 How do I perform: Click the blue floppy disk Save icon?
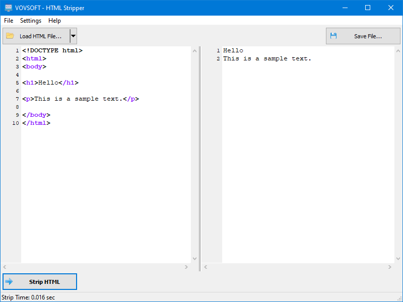coord(333,36)
